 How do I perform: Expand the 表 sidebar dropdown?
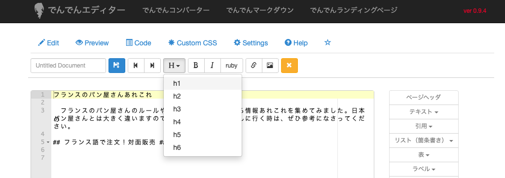424,155
